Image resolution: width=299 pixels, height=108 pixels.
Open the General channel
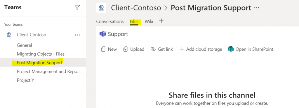point(25,45)
